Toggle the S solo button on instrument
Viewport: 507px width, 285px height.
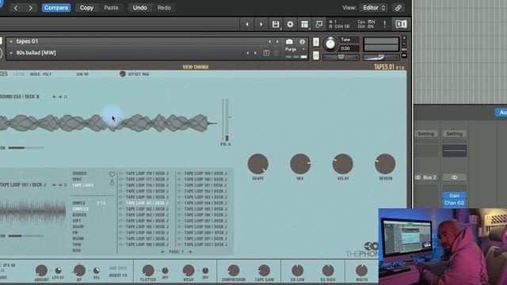coord(316,42)
